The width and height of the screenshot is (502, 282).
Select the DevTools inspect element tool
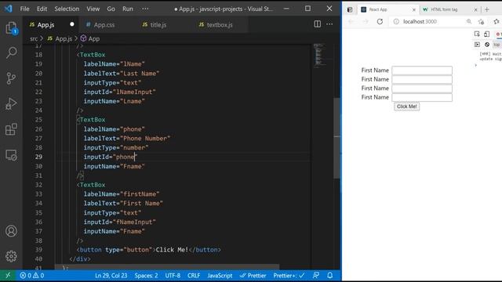(477, 34)
